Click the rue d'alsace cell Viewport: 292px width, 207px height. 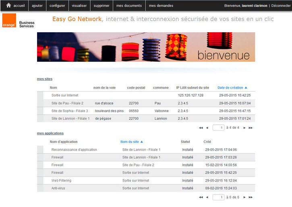pyautogui.click(x=104, y=103)
